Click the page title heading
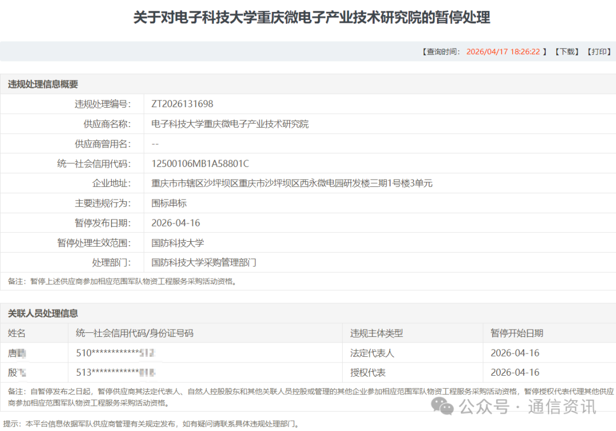The image size is (616, 431). pyautogui.click(x=311, y=18)
